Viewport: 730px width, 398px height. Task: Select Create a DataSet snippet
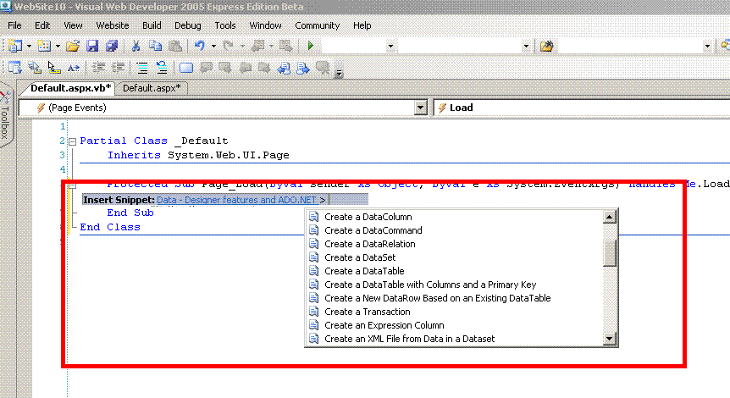coord(360,257)
